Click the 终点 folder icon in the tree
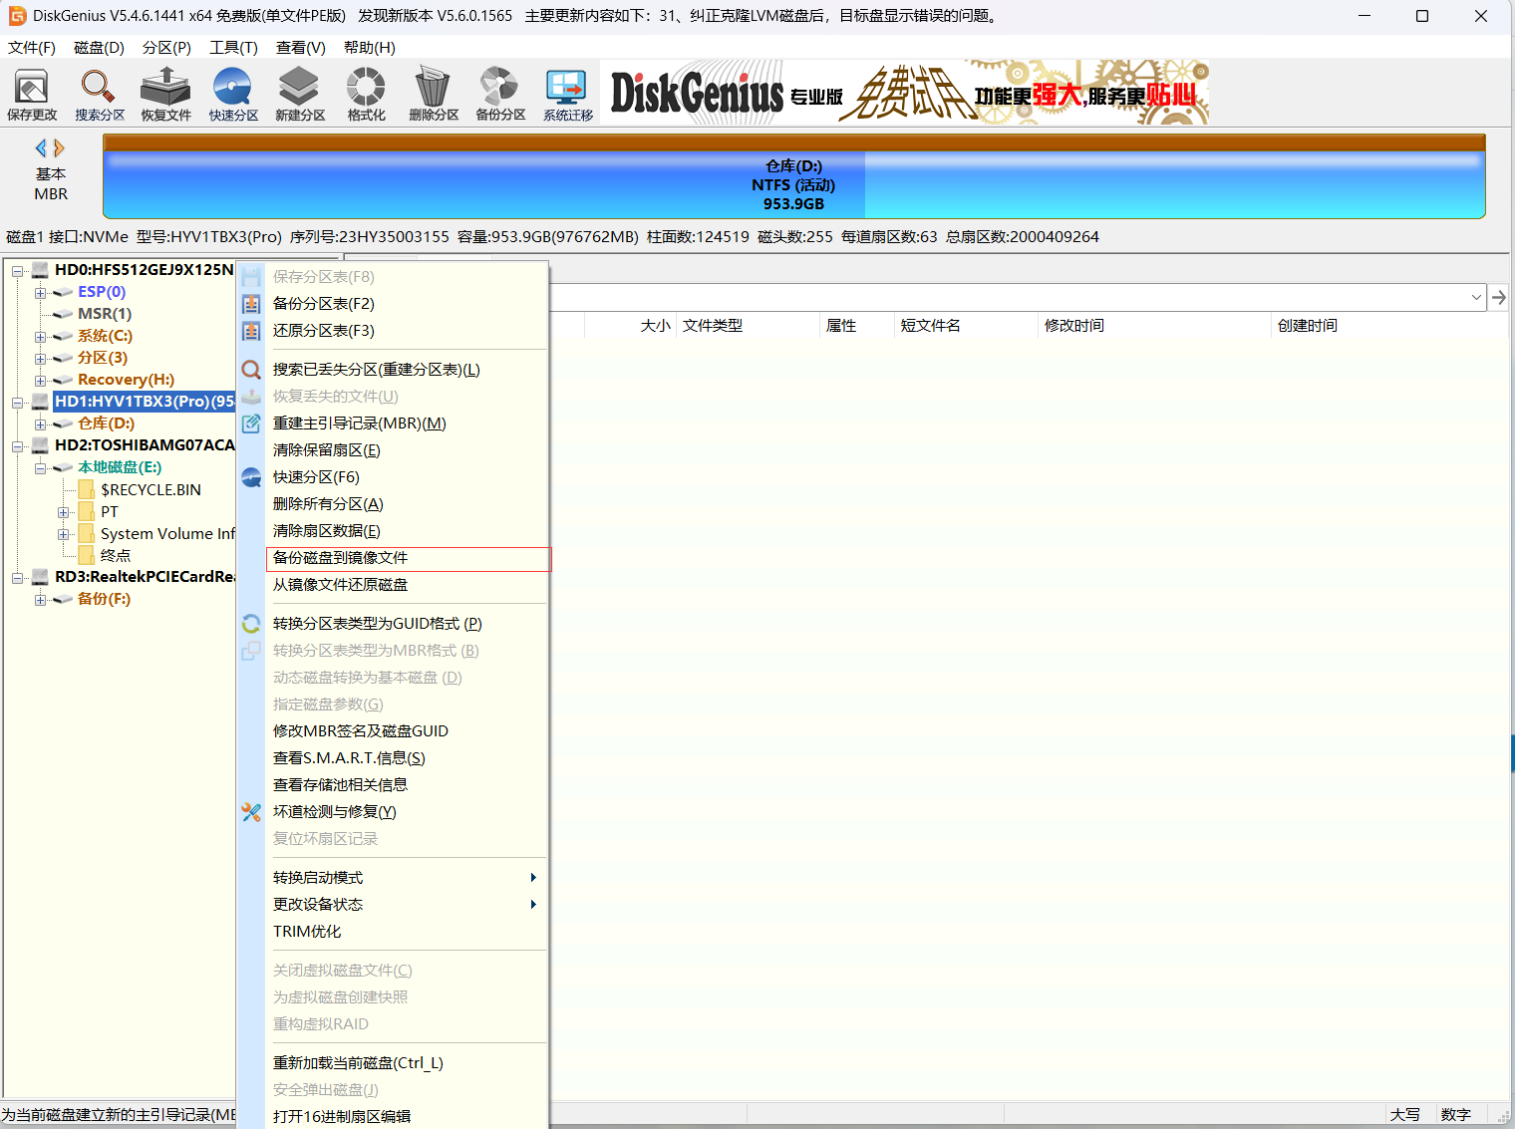 [x=87, y=555]
